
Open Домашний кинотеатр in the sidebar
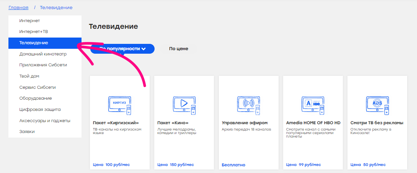click(x=45, y=54)
